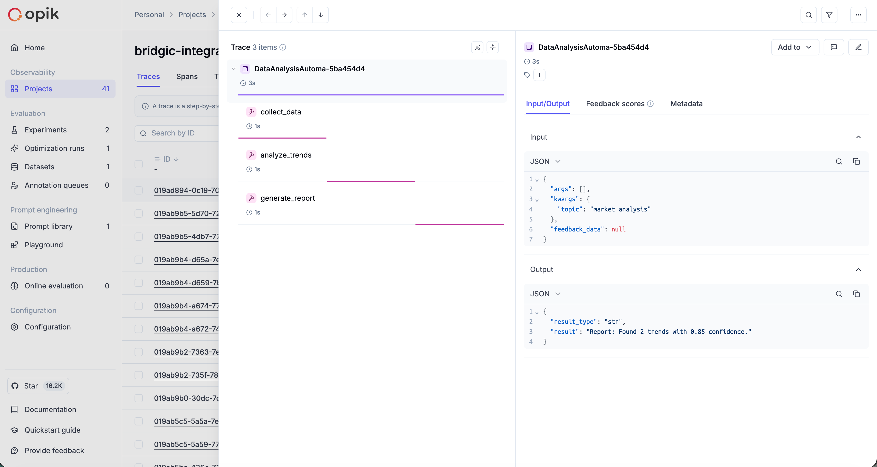Search within Input JSON using the magnifier icon
Viewport: 877px width, 467px height.
(x=839, y=161)
